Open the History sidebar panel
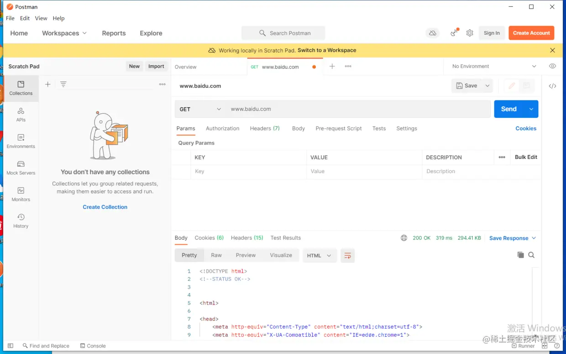Viewport: 566px width, 354px height. (x=21, y=221)
